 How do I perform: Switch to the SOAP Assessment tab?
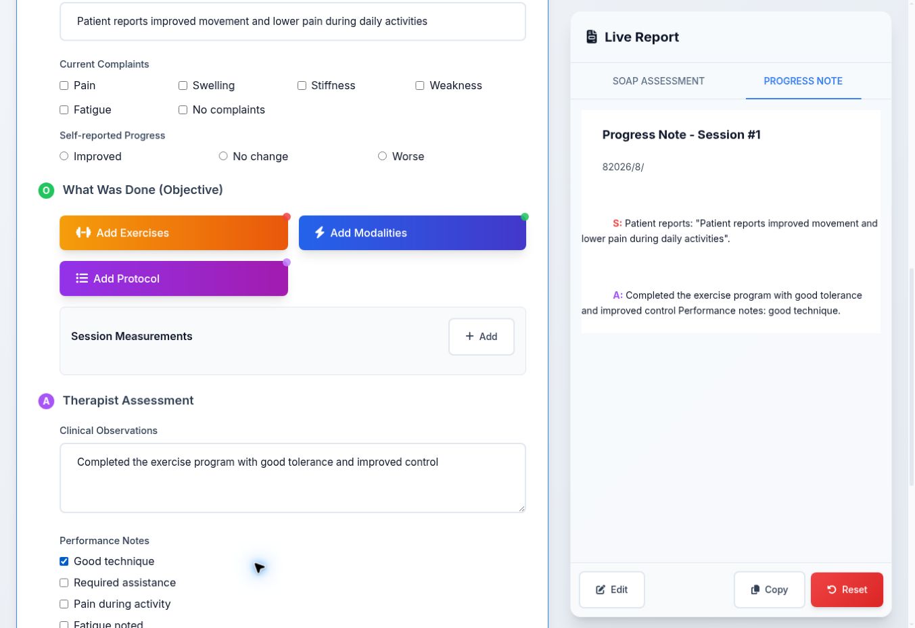658,81
